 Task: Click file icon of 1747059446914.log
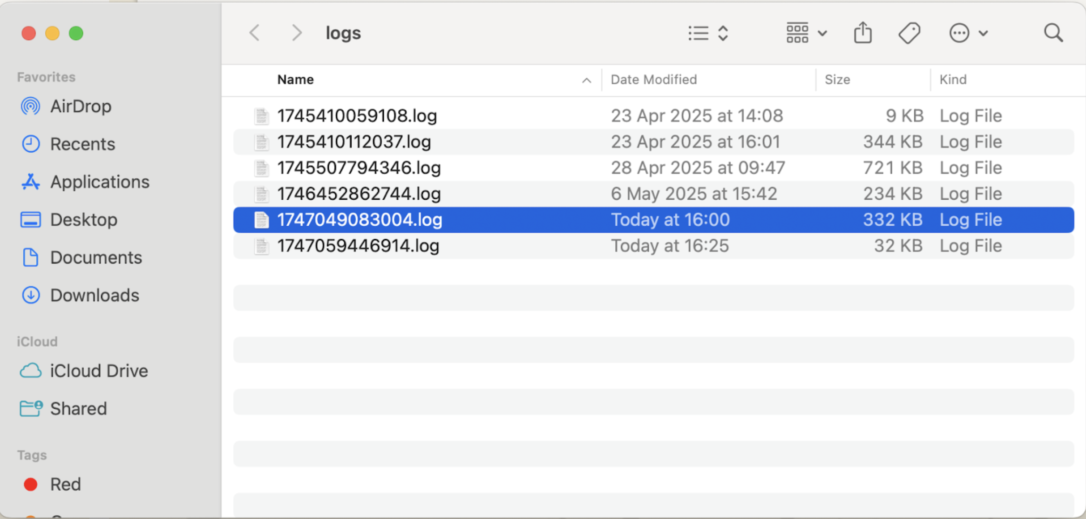pos(261,246)
